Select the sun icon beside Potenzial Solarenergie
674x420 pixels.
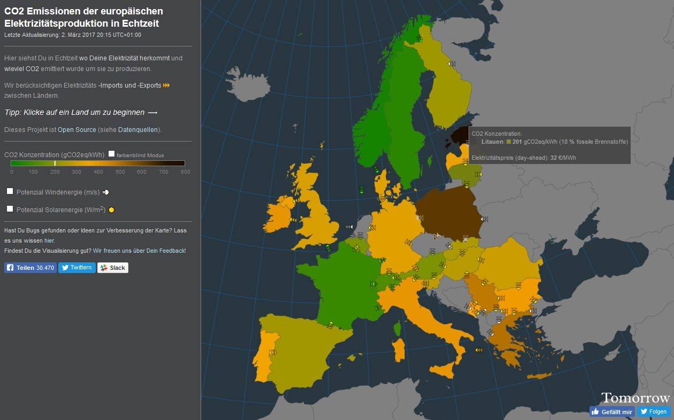pyautogui.click(x=110, y=209)
